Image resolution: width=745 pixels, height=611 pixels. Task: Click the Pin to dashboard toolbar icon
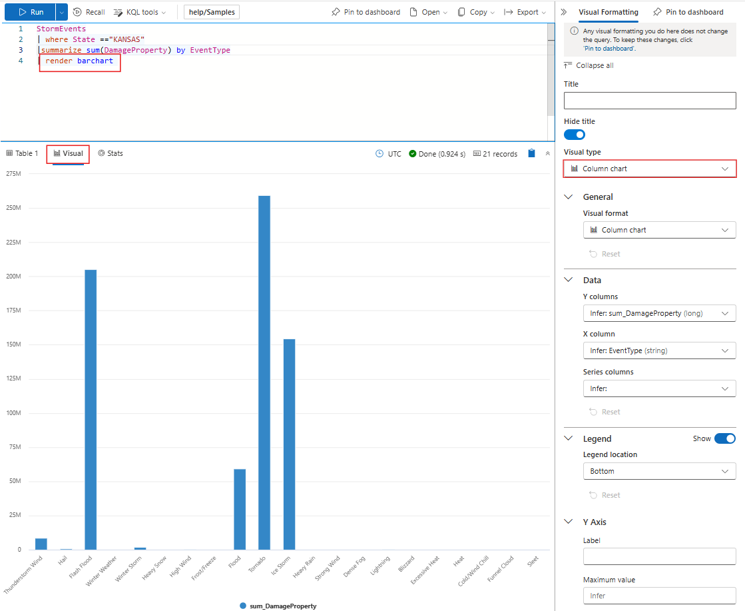click(x=336, y=12)
